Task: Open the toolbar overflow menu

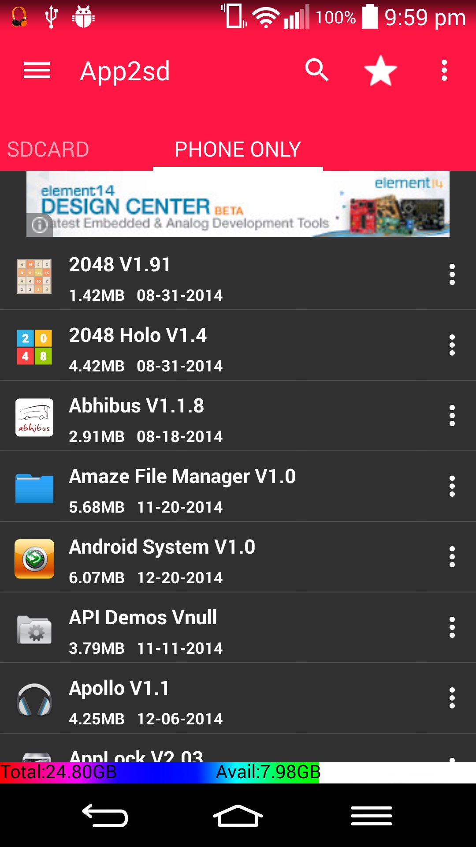Action: 444,71
